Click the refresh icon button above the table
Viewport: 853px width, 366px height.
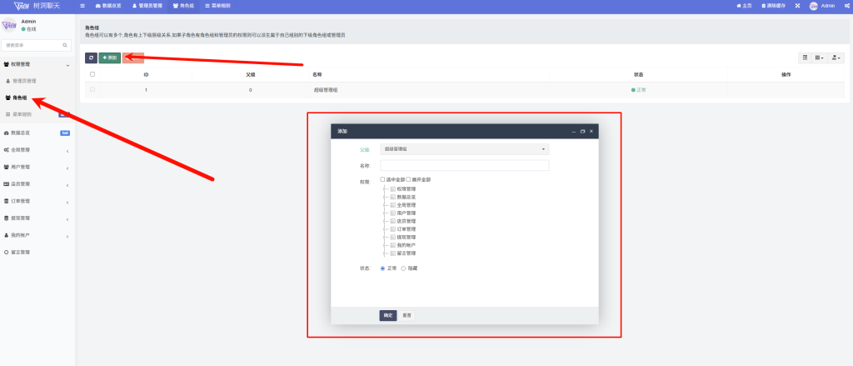click(x=91, y=58)
